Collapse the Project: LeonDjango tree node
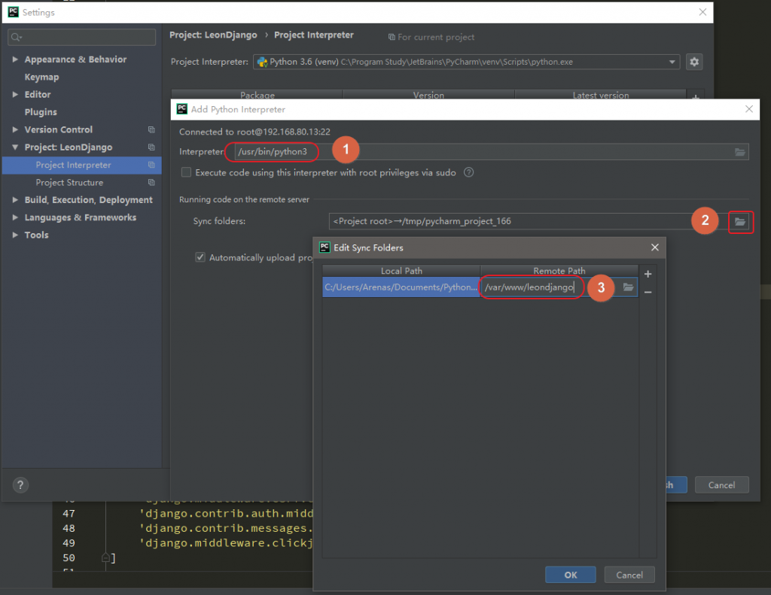This screenshot has width=771, height=595. pyautogui.click(x=16, y=147)
